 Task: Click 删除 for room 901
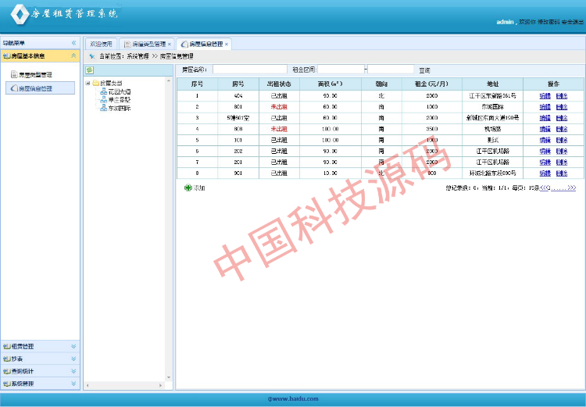point(562,173)
